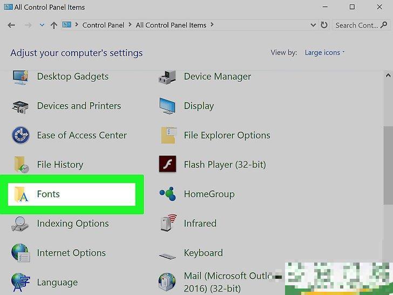Click the Keyboard link
This screenshot has height=295, width=393.
click(x=203, y=253)
